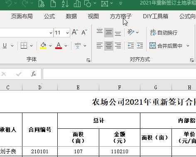
Task: Open alignment settings dialog launcher
Action: pyautogui.click(x=192, y=60)
